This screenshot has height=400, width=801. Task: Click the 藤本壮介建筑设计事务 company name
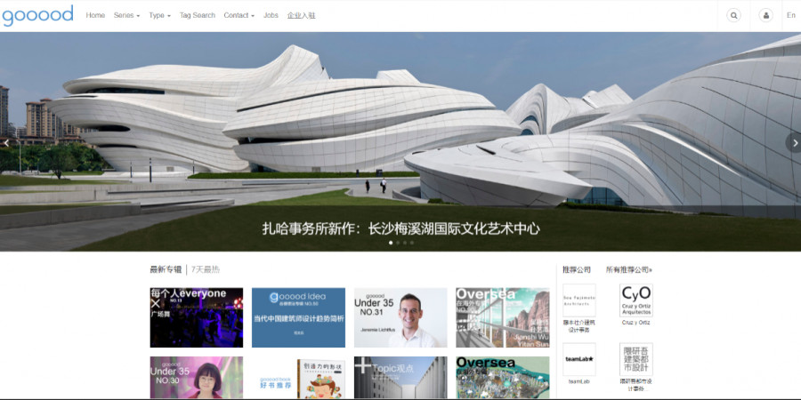coord(579,326)
